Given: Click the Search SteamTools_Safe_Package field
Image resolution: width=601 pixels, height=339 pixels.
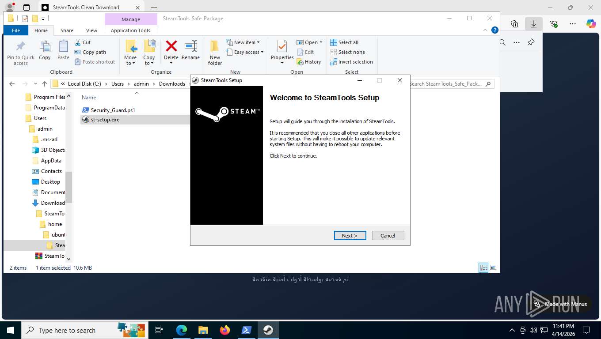Looking at the screenshot, I should pos(450,84).
